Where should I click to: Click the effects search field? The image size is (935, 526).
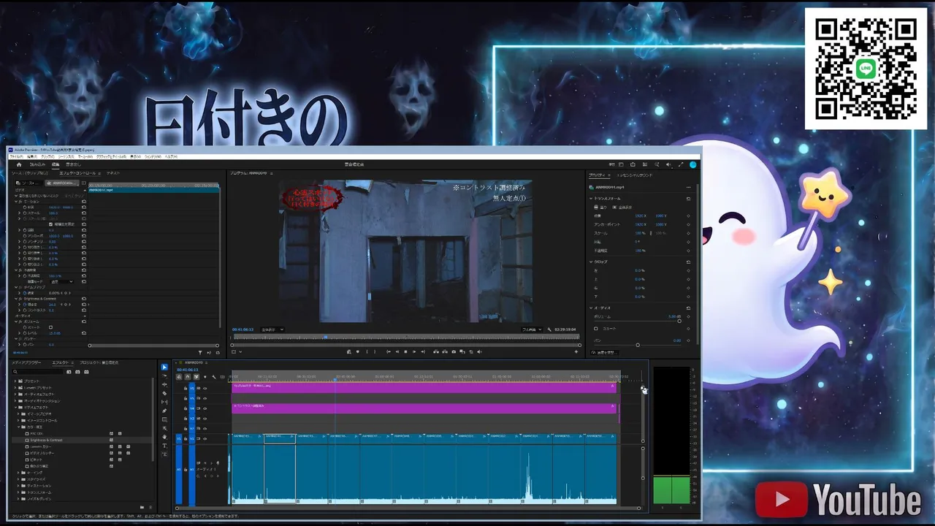coord(38,372)
